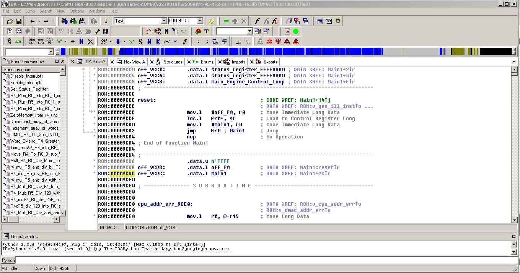This screenshot has height=273, width=520.
Task: Open the Text search type dropdown
Action: [x=164, y=21]
